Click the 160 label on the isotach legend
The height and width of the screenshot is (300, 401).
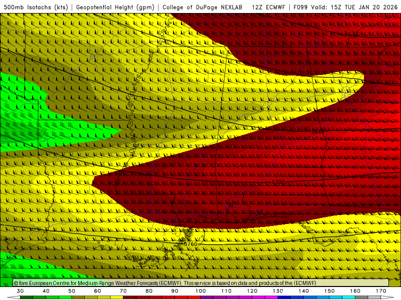355,291
